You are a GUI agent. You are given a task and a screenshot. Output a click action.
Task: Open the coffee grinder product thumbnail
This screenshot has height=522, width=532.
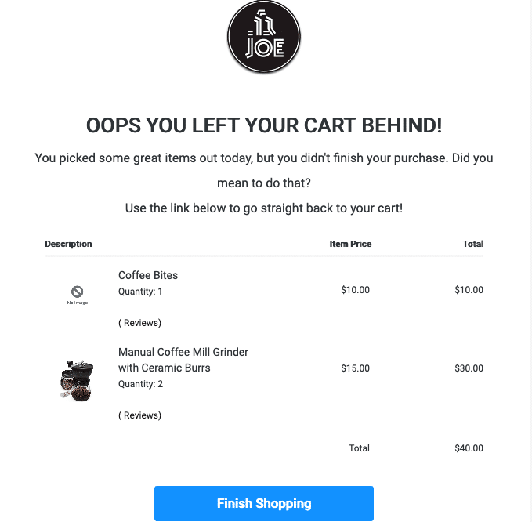click(77, 381)
